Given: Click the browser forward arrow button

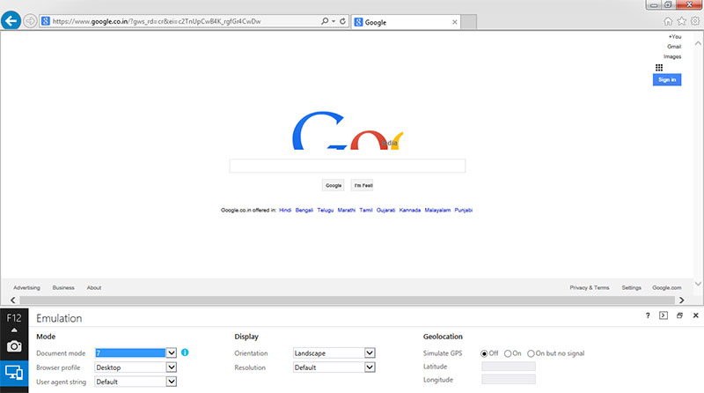Looking at the screenshot, I should pos(30,21).
